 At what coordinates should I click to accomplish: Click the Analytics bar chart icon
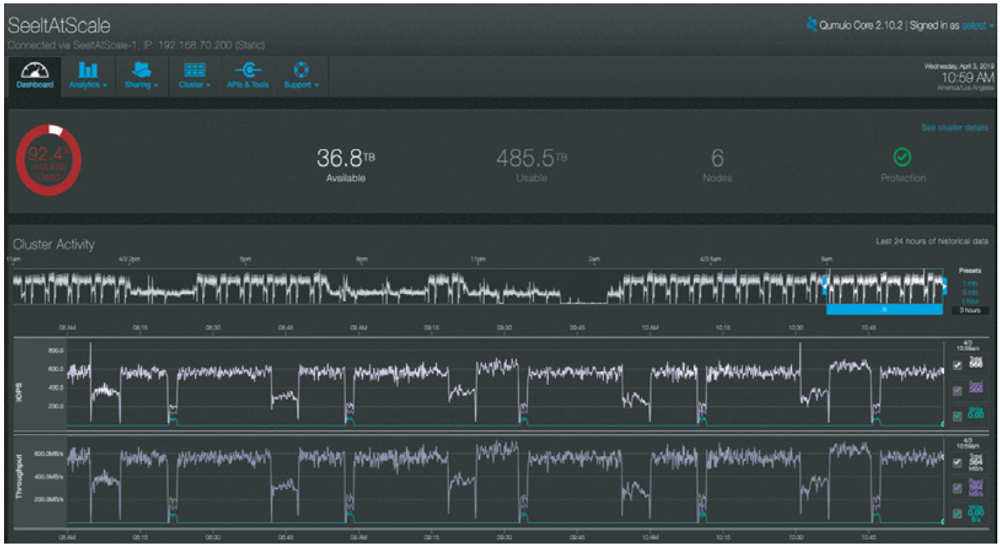click(88, 70)
